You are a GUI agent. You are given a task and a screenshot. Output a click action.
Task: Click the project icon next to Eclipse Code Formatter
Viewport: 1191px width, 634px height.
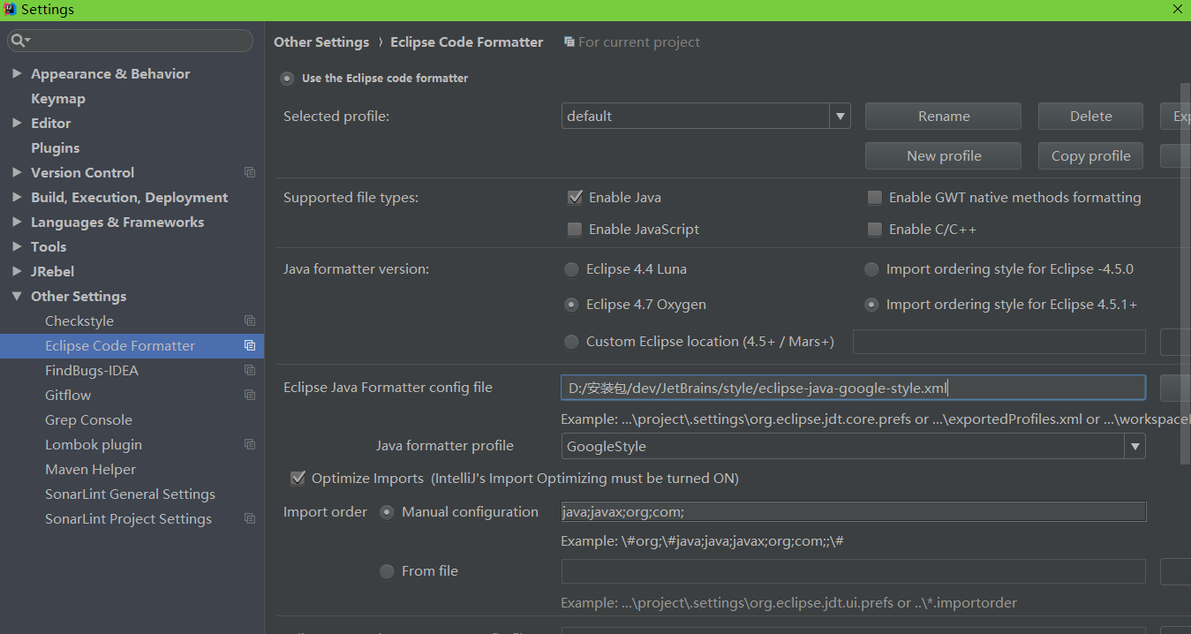pos(249,345)
